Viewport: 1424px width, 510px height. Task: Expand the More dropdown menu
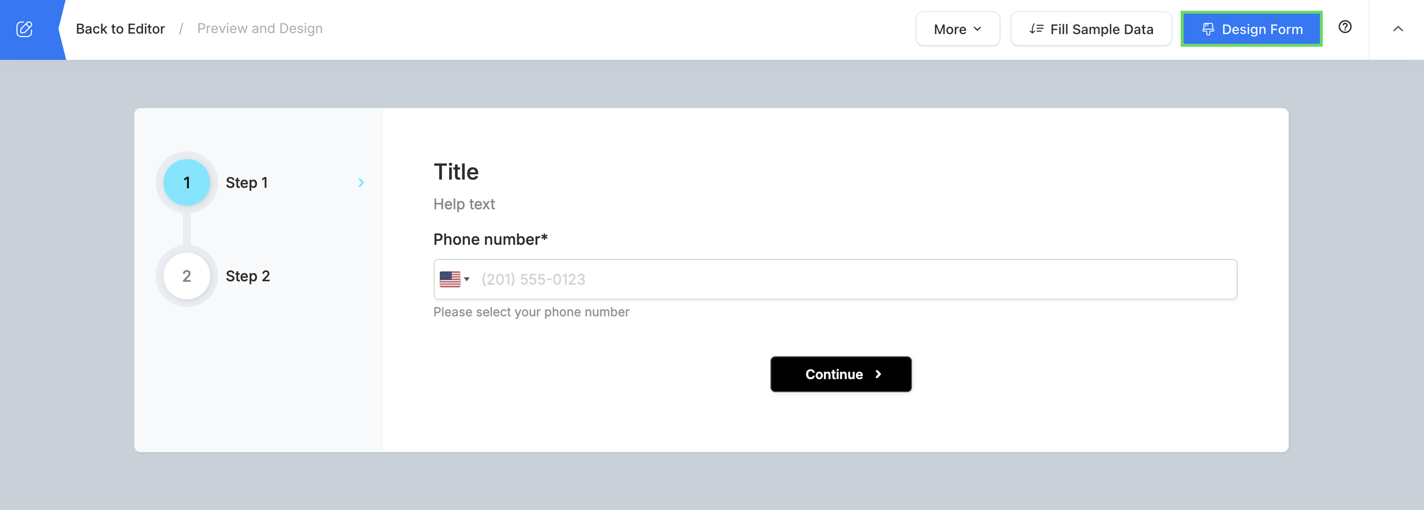(957, 29)
